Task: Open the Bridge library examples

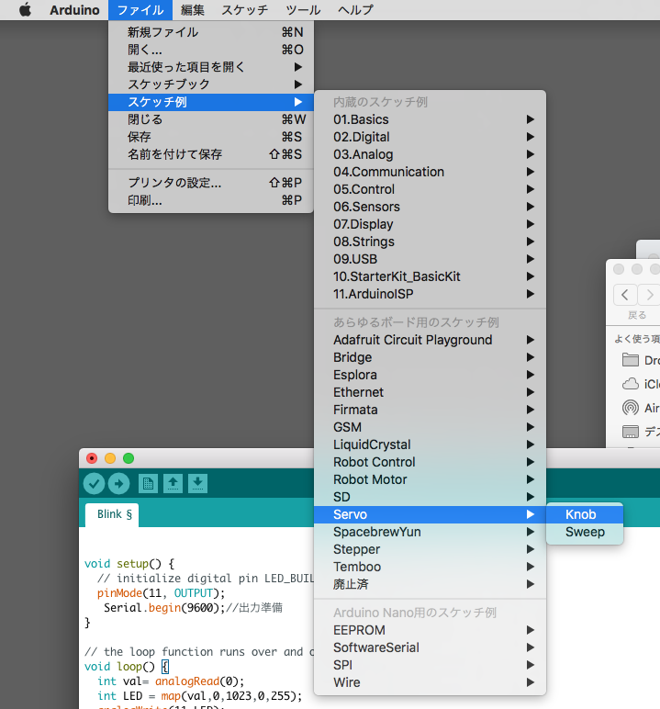Action: [430, 357]
